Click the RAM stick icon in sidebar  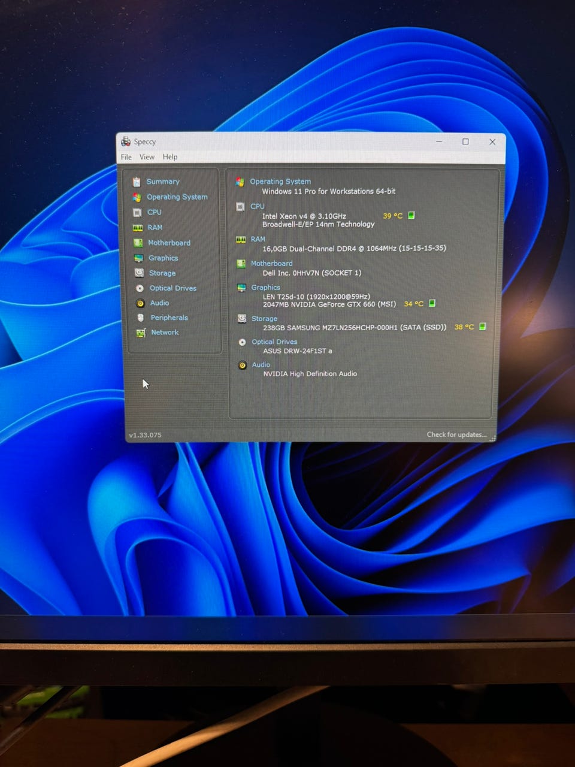coord(138,228)
